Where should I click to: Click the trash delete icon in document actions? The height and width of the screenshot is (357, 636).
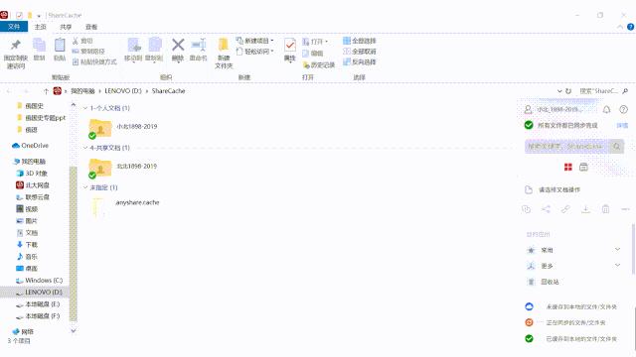[x=605, y=209]
